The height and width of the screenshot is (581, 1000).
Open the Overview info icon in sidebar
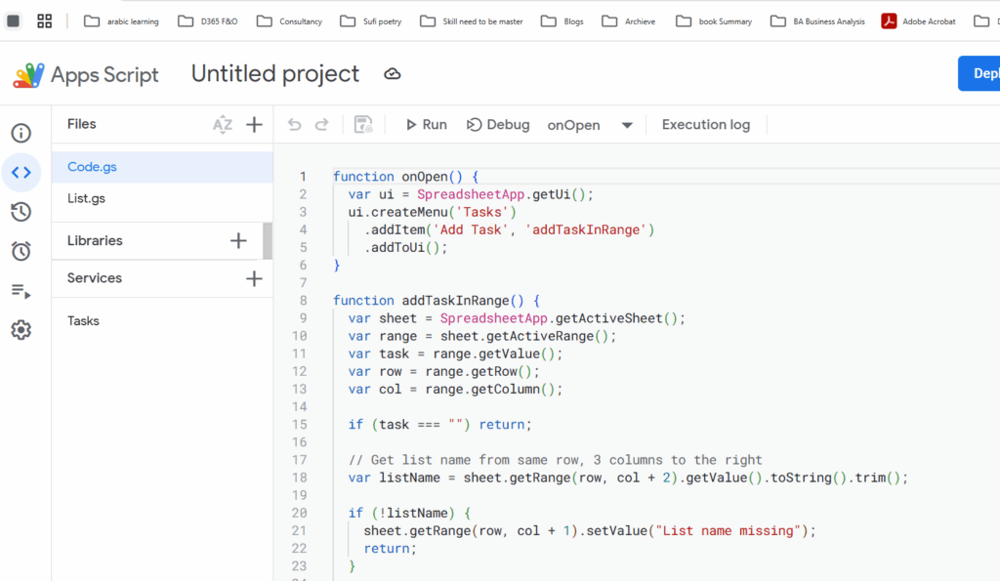[21, 134]
